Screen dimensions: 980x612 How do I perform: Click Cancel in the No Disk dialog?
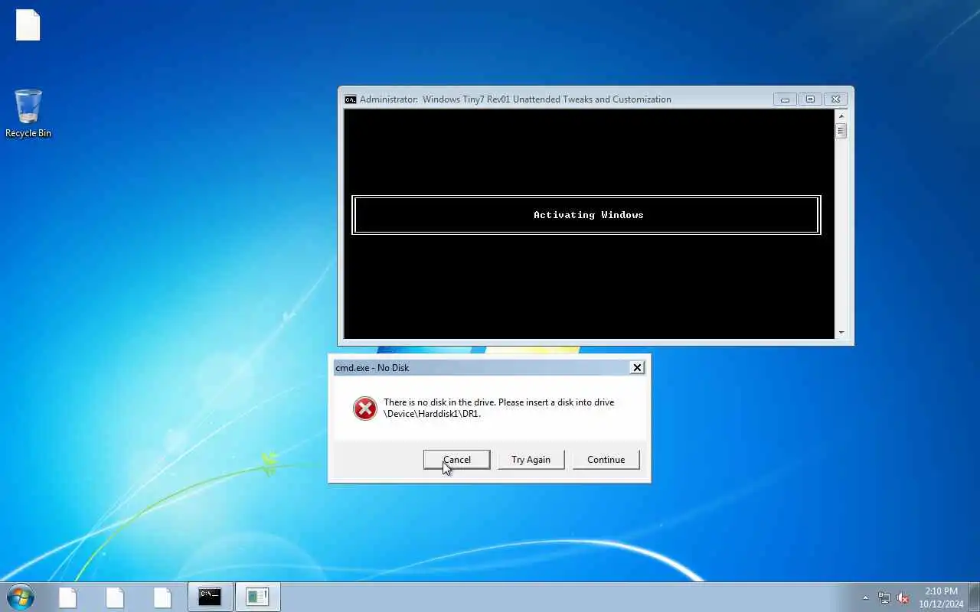point(456,459)
